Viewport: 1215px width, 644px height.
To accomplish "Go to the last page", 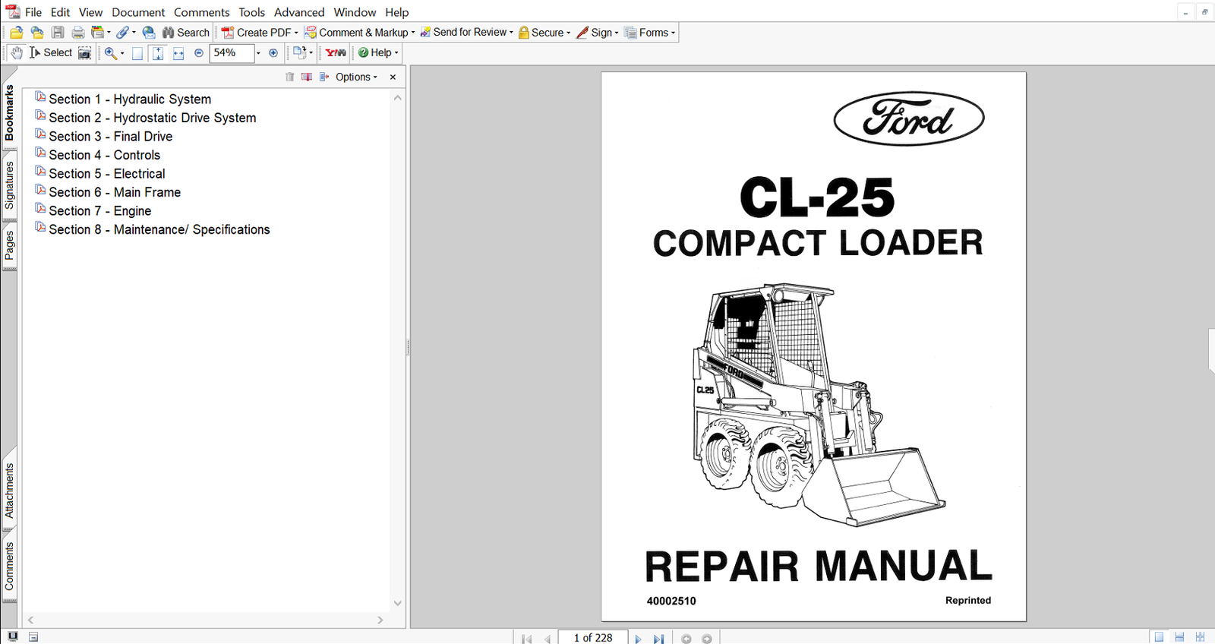I will pyautogui.click(x=658, y=639).
